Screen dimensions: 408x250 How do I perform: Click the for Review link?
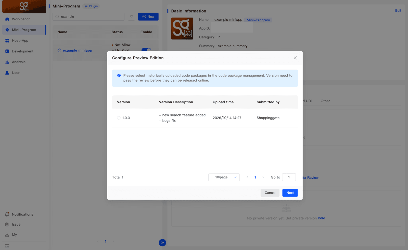(310, 178)
